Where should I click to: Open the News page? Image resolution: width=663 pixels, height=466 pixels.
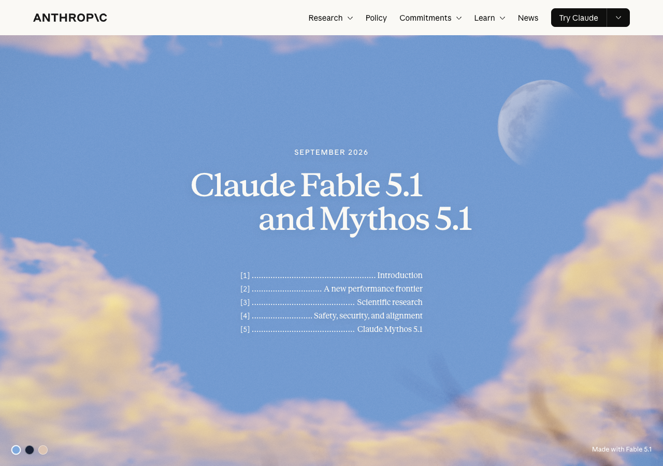[x=528, y=18]
